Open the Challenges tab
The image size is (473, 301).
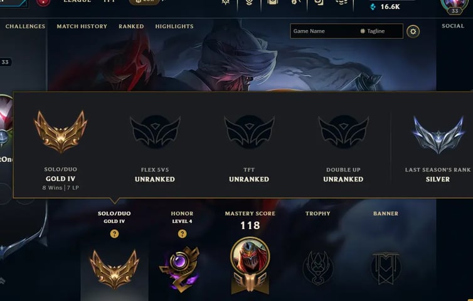click(x=25, y=26)
